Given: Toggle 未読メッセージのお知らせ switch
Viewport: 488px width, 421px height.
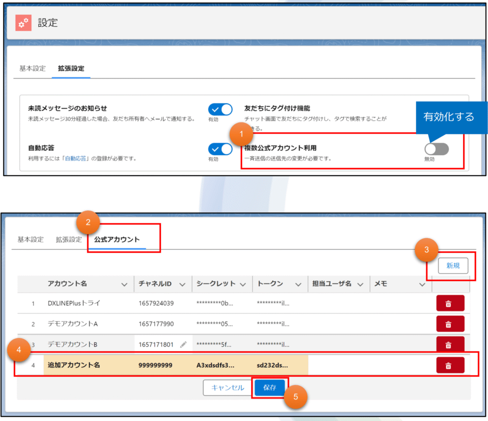Looking at the screenshot, I should 220,109.
